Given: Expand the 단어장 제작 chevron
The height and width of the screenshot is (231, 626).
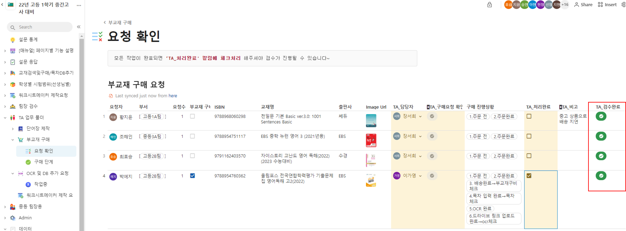Looking at the screenshot, I should click(13, 128).
